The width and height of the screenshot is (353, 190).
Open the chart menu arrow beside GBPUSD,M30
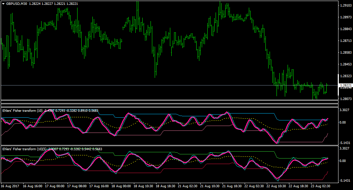[3, 4]
